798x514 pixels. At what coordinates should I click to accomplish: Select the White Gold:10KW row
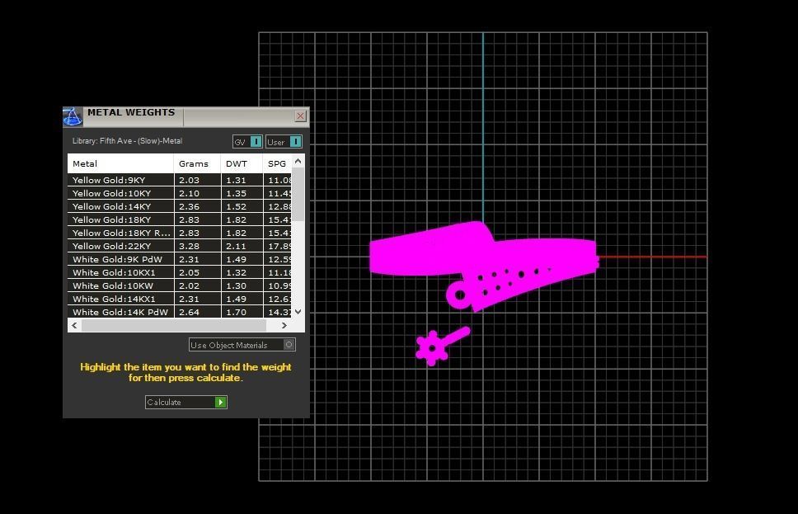coord(180,285)
